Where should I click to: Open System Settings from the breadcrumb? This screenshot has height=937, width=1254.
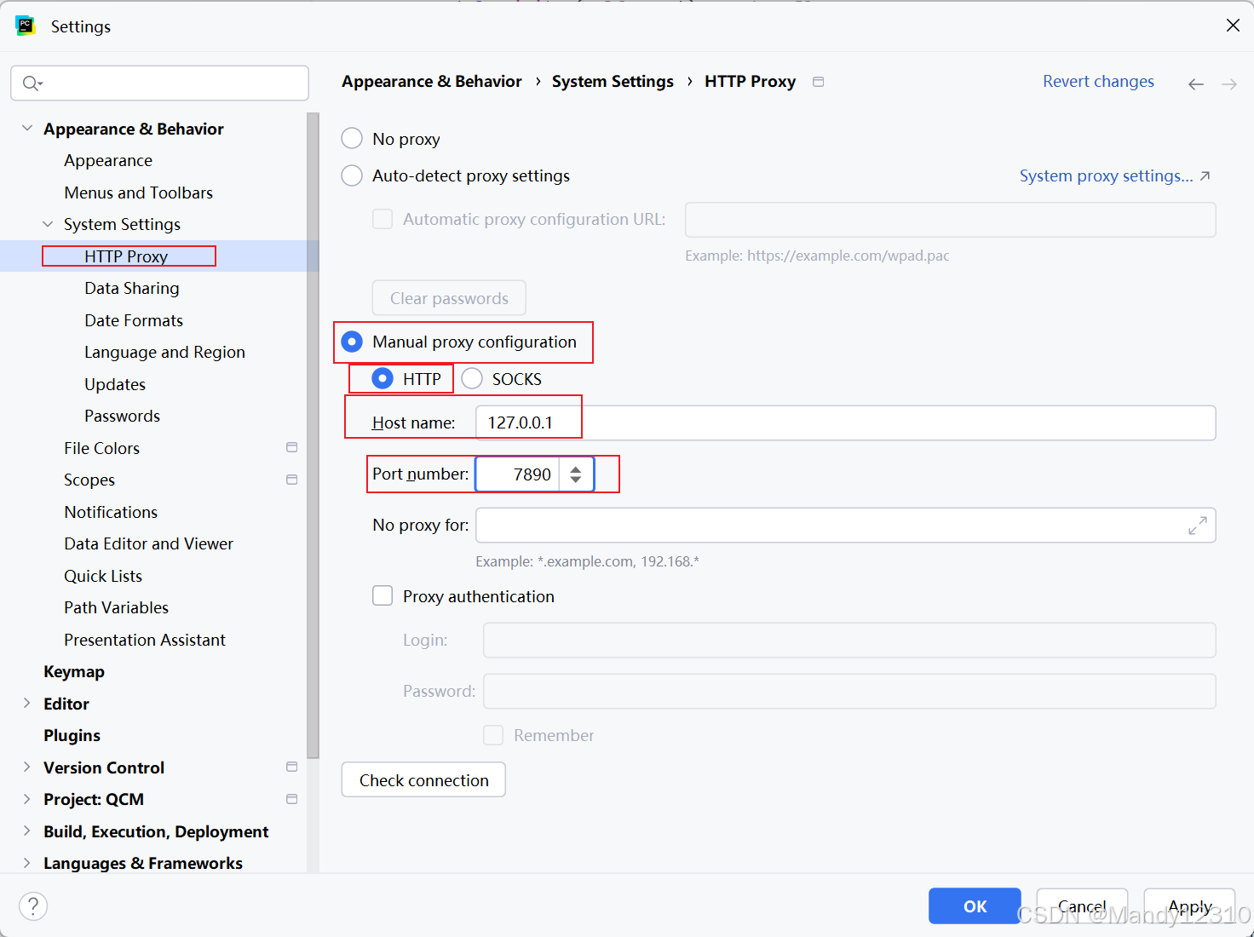point(613,81)
